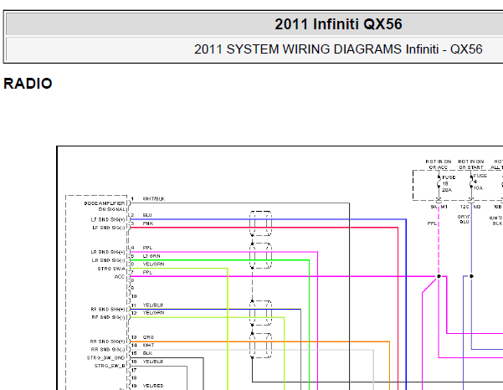503x390 pixels.
Task: Click the purple wire splice dot below fuse 18
Action: (439, 276)
